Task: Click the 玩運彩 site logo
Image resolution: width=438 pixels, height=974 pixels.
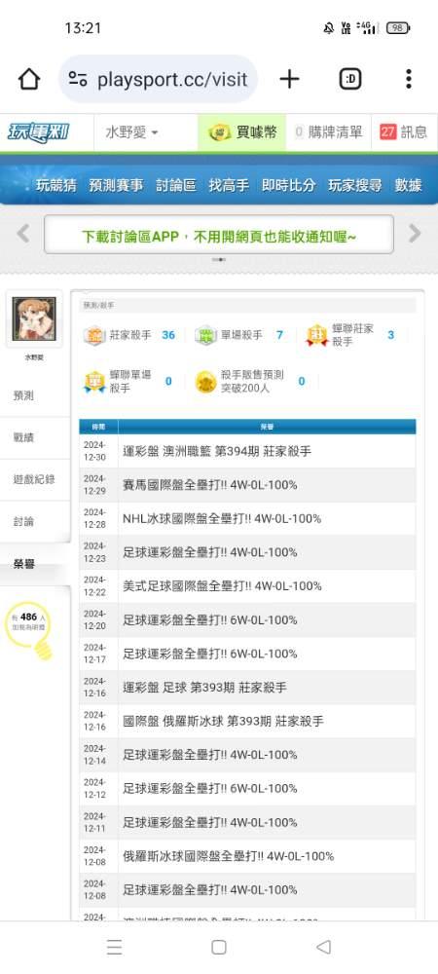Action: pyautogui.click(x=39, y=132)
